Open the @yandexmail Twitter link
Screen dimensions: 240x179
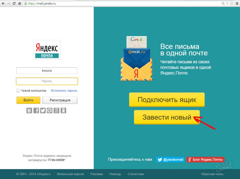[x=170, y=160]
